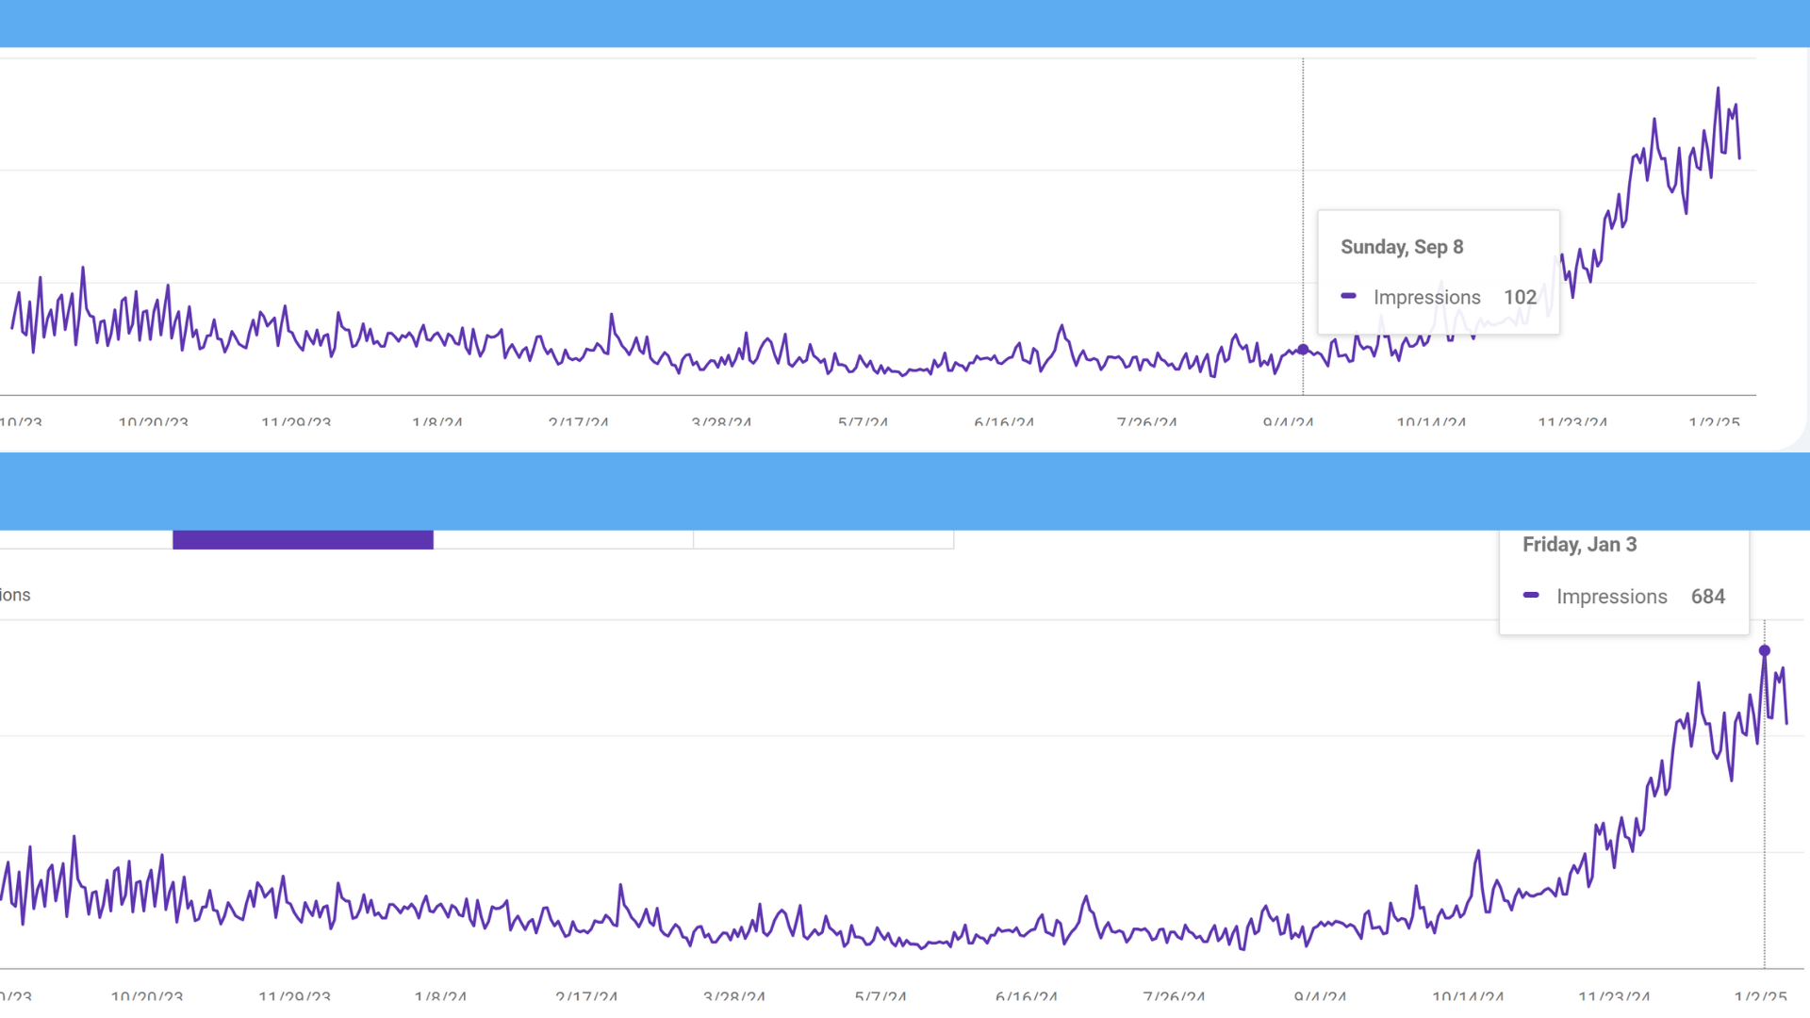Select the Jan 3 peak marker on lower chart
Screen dimensions: 1810x1018
tap(1764, 650)
